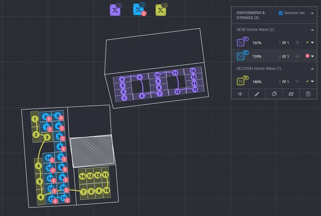
Task: Click the Selecteer alle label text
Action: [x=295, y=13]
